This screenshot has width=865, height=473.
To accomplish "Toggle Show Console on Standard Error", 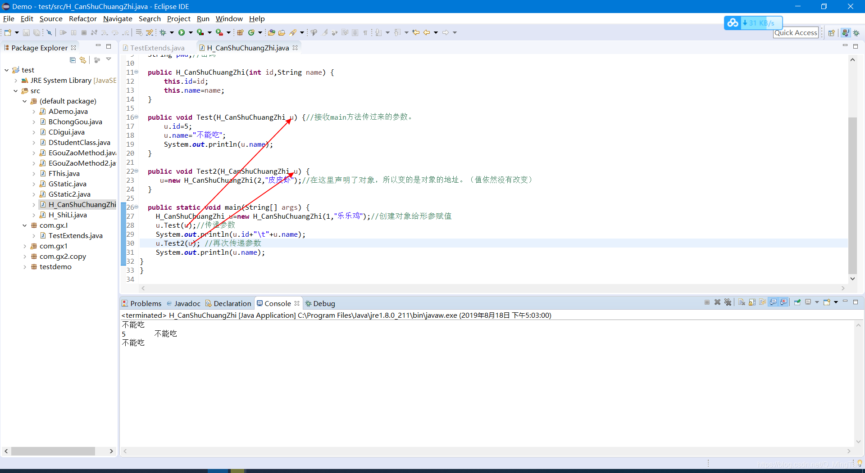I will 783,302.
